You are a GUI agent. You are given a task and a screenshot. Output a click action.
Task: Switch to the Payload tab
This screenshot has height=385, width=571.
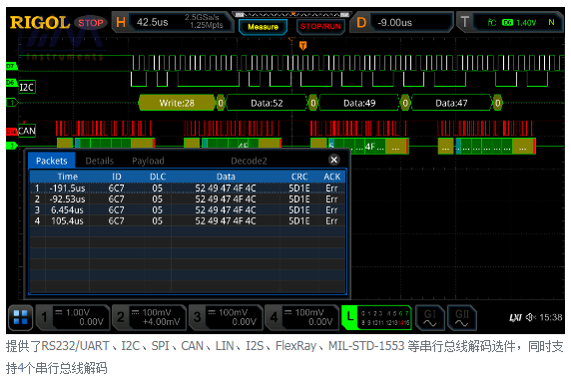click(148, 161)
